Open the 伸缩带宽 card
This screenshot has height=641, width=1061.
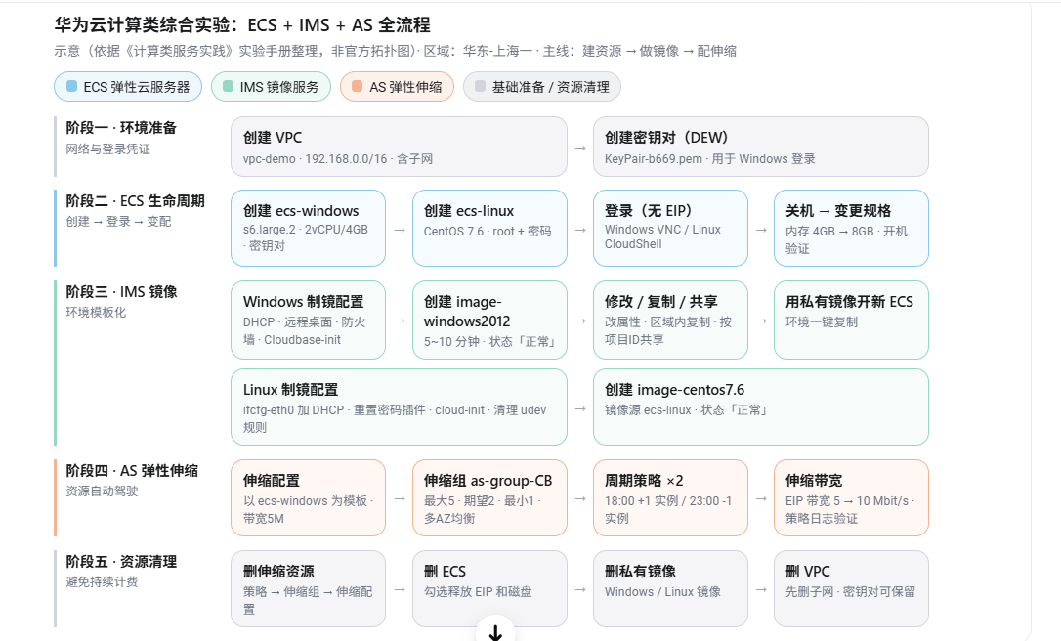tap(851, 497)
